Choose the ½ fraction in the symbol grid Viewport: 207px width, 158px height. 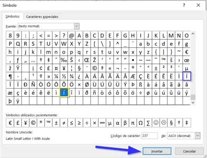[x=64, y=76]
